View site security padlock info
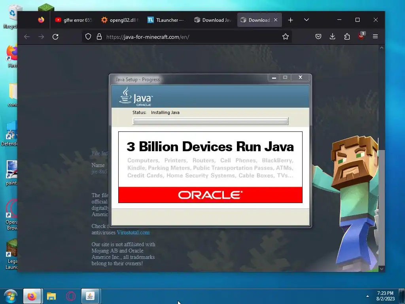 [x=99, y=37]
